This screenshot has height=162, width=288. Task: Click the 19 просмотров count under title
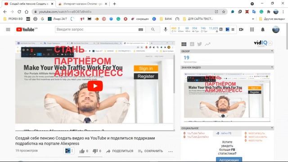pos(27,150)
